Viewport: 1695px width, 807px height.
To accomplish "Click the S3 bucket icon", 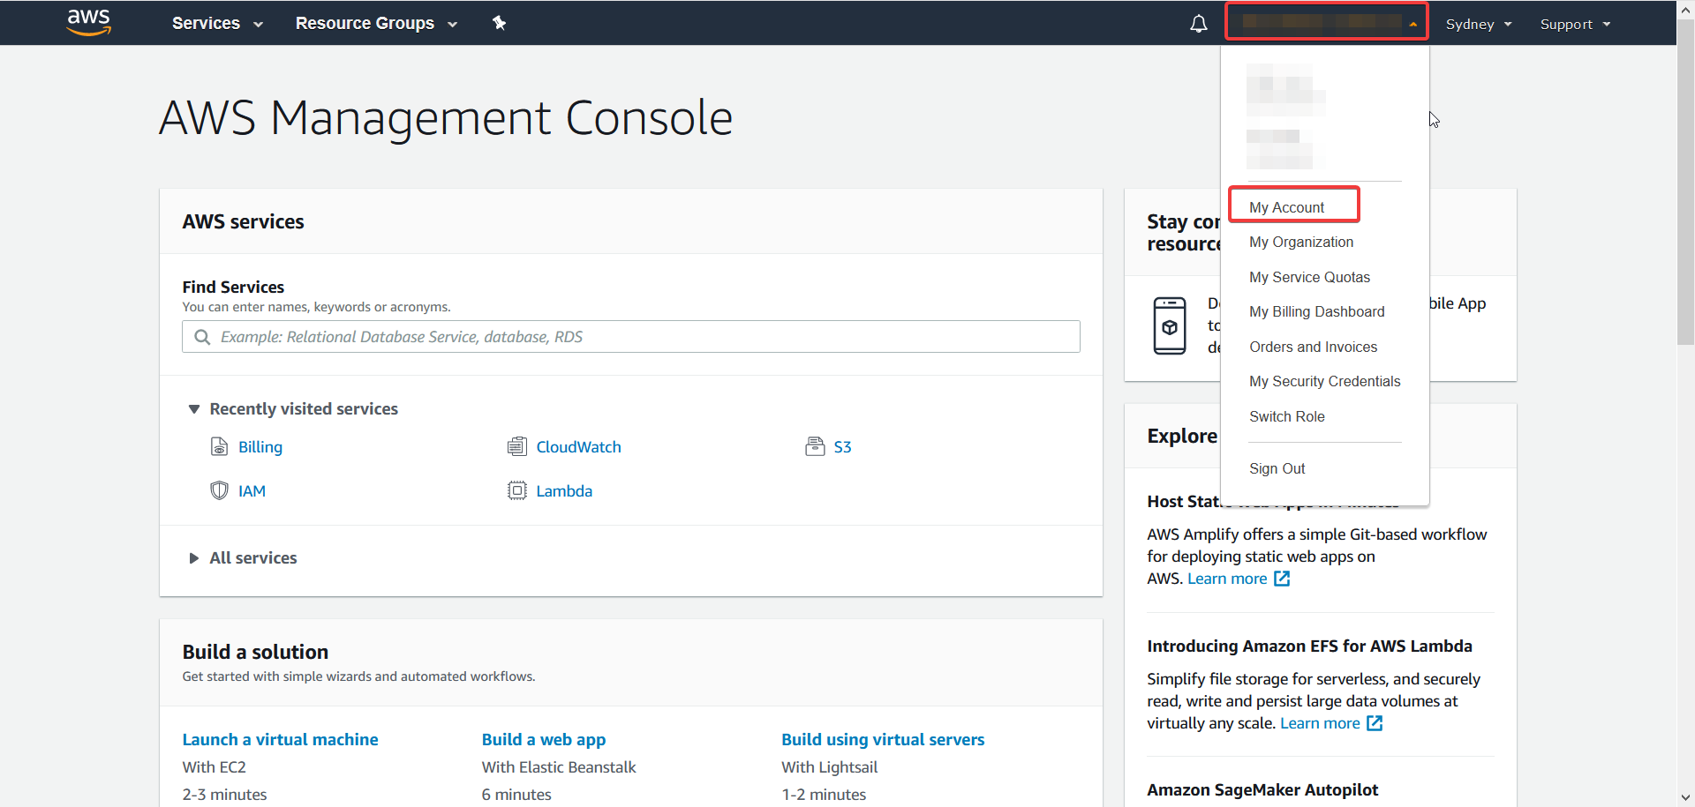I will pos(814,447).
